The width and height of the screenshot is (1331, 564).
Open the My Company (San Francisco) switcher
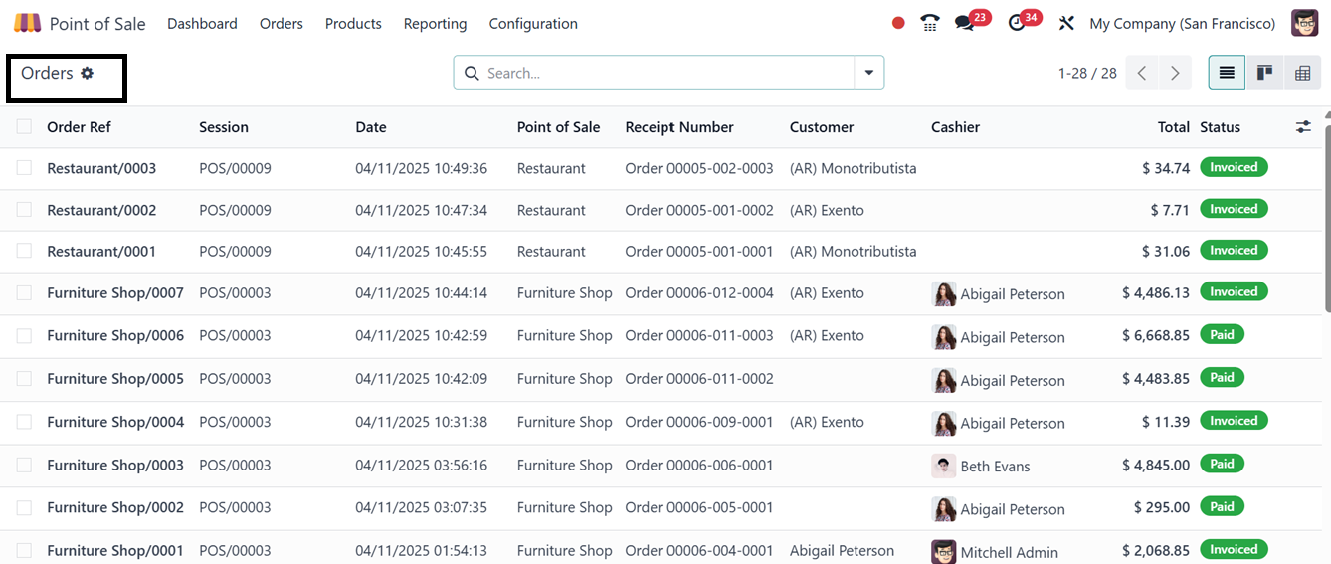coord(1182,23)
